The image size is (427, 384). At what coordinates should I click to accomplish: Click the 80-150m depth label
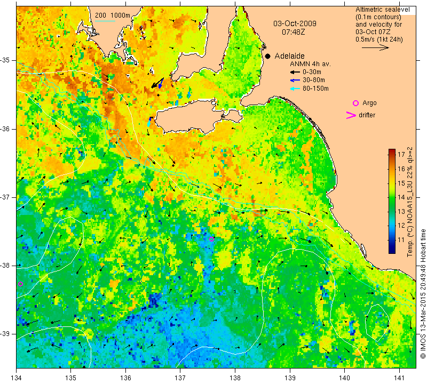[315, 89]
